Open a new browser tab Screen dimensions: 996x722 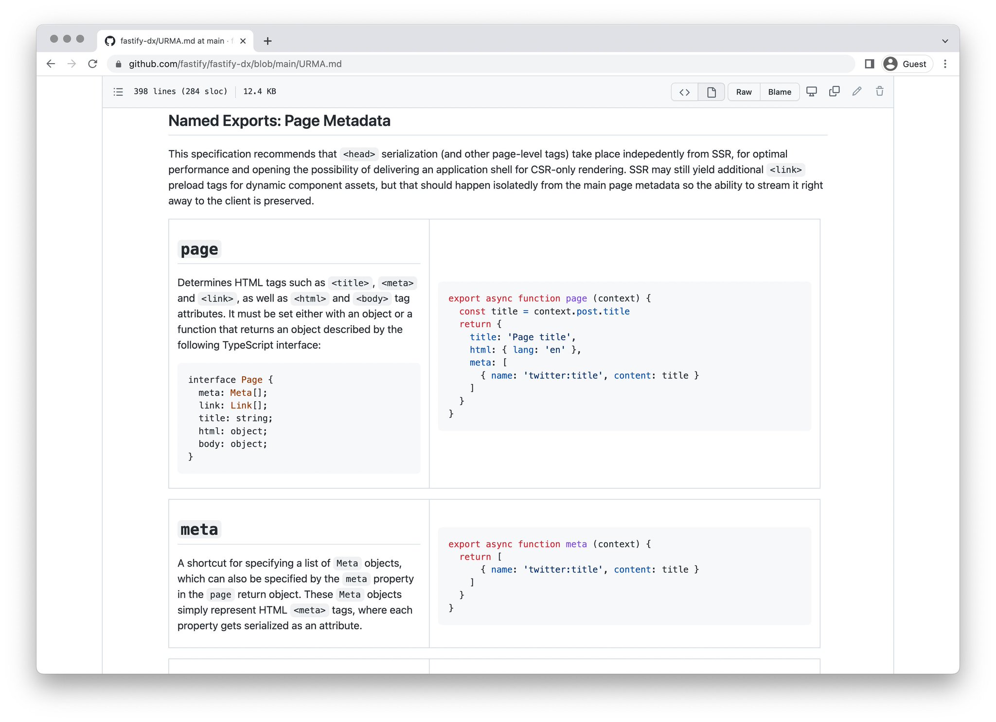point(267,41)
